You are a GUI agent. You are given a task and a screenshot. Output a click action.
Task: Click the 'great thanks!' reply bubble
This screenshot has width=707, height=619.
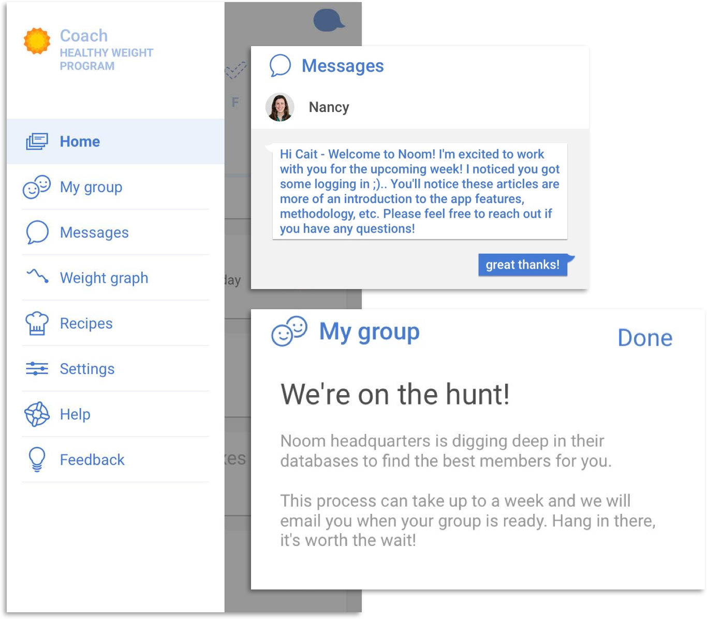[x=523, y=265]
